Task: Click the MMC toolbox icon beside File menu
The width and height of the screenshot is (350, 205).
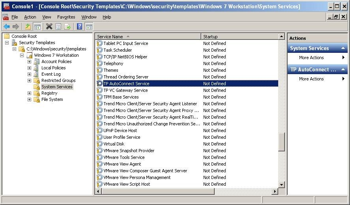Action: [6, 17]
